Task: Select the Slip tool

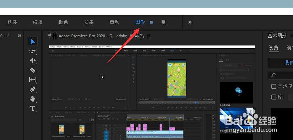Action: [33, 80]
